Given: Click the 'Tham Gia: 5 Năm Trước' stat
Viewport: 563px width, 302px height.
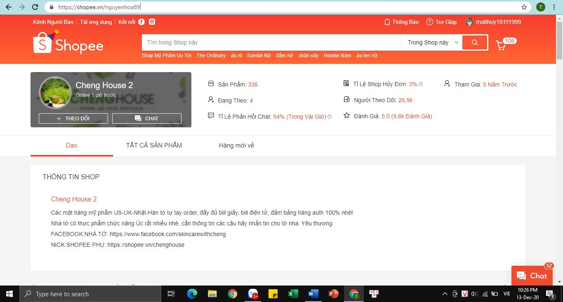Looking at the screenshot, I should [481, 84].
